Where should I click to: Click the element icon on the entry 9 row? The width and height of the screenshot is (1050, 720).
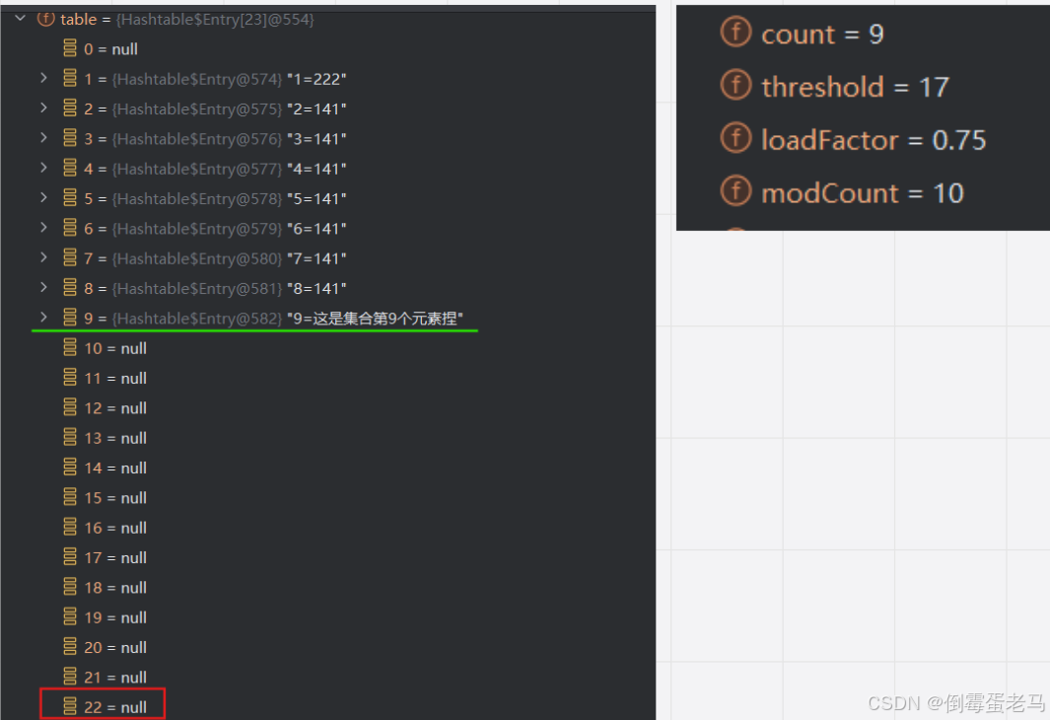pos(68,318)
